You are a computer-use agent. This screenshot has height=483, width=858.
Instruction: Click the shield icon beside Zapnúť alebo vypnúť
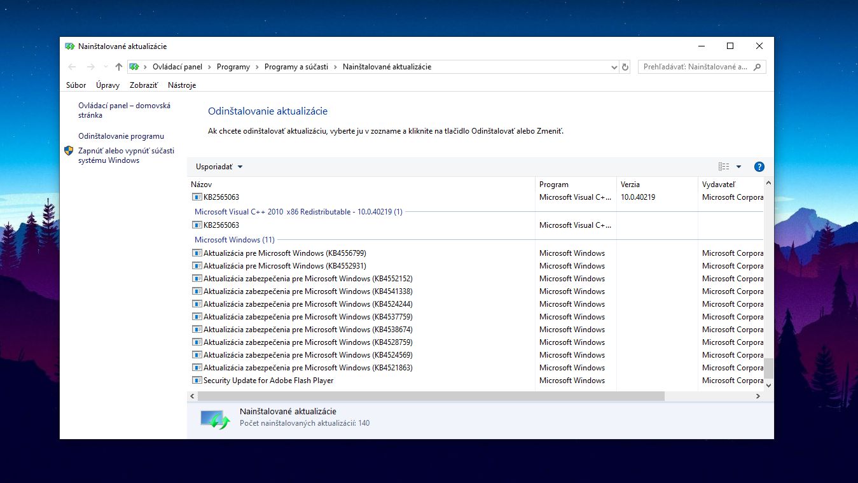point(69,151)
